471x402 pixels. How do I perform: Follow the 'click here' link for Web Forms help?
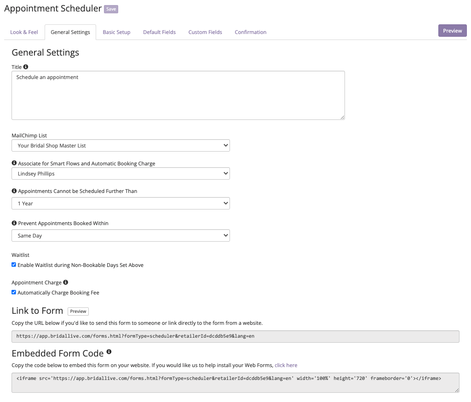point(286,365)
